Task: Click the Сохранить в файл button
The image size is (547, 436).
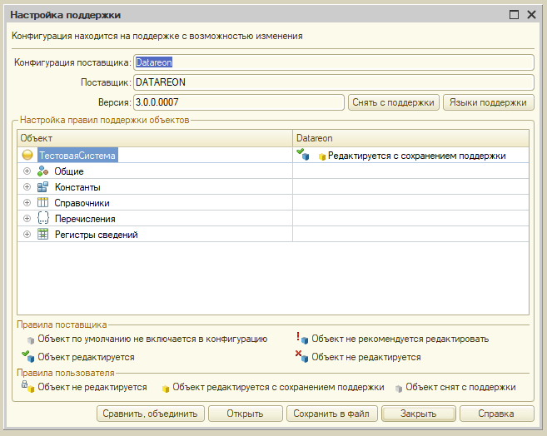Action: pos(332,413)
